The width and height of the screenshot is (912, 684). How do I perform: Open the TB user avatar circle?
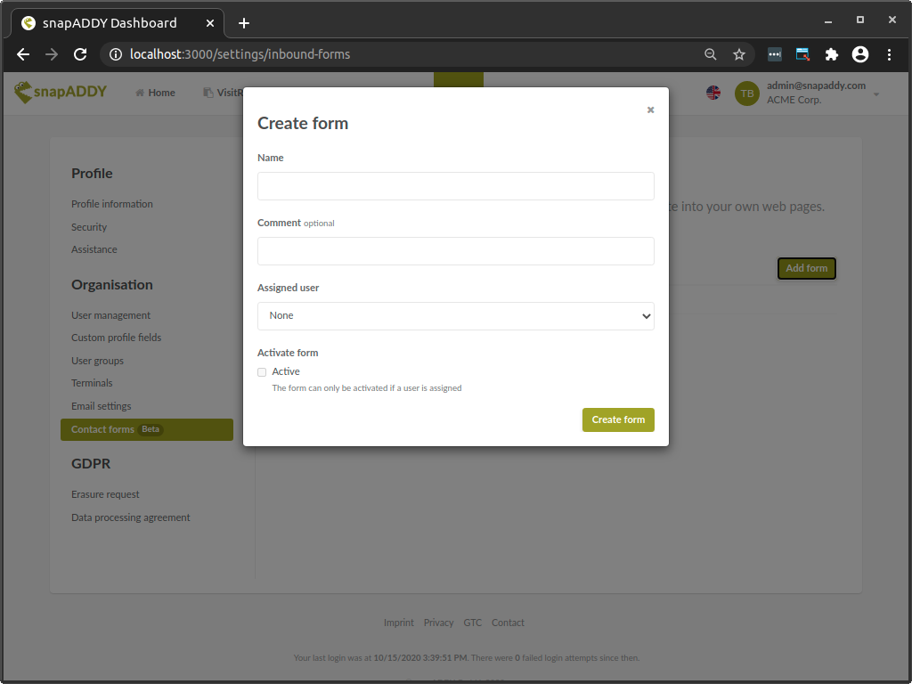pyautogui.click(x=747, y=93)
